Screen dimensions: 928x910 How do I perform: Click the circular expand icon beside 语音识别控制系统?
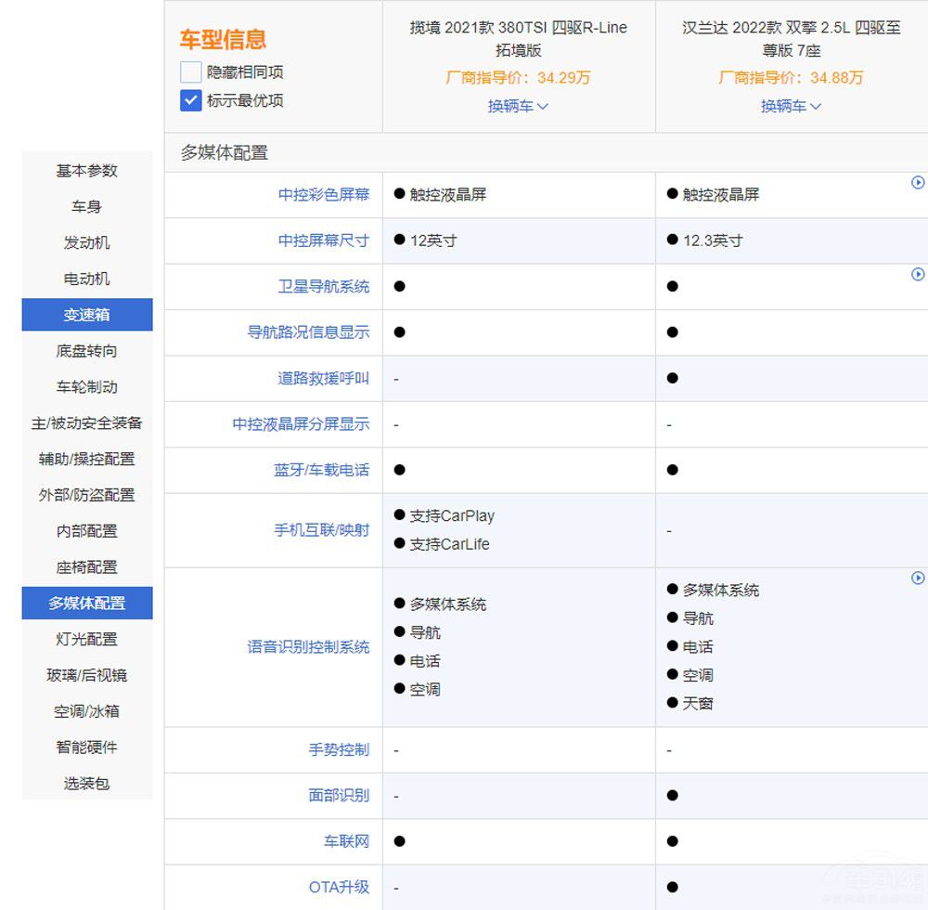[x=919, y=578]
